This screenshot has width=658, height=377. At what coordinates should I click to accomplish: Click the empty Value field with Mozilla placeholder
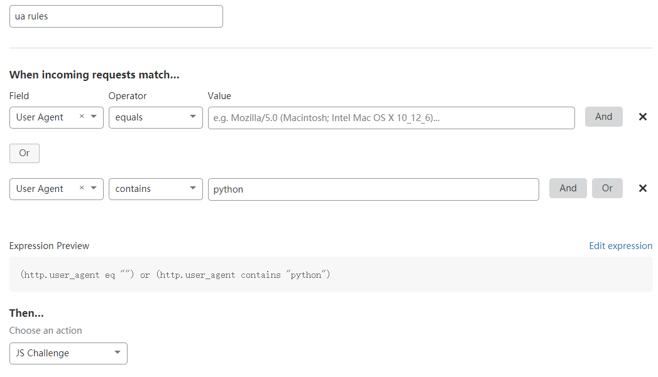coord(391,118)
